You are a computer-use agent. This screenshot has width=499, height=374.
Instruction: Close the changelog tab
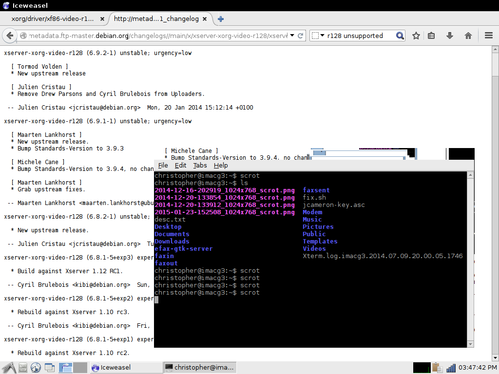click(x=205, y=19)
